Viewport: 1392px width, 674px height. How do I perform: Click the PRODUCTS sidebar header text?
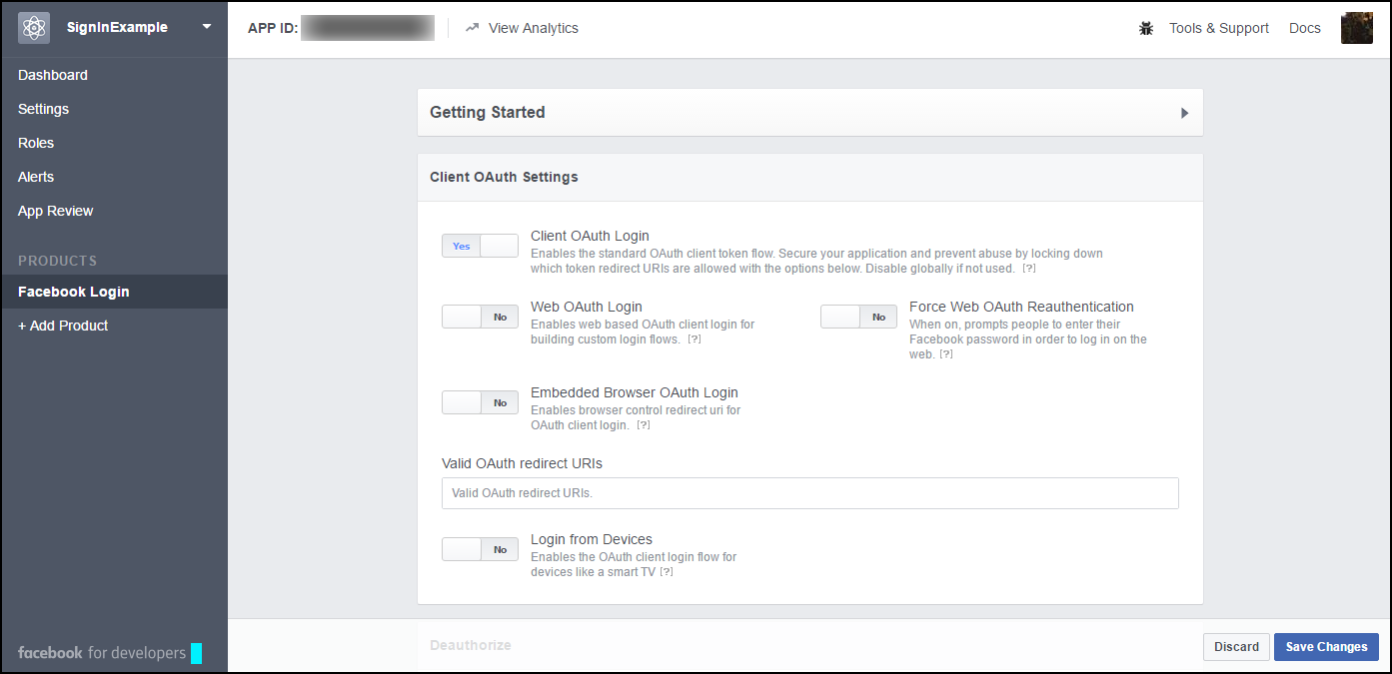click(x=58, y=261)
